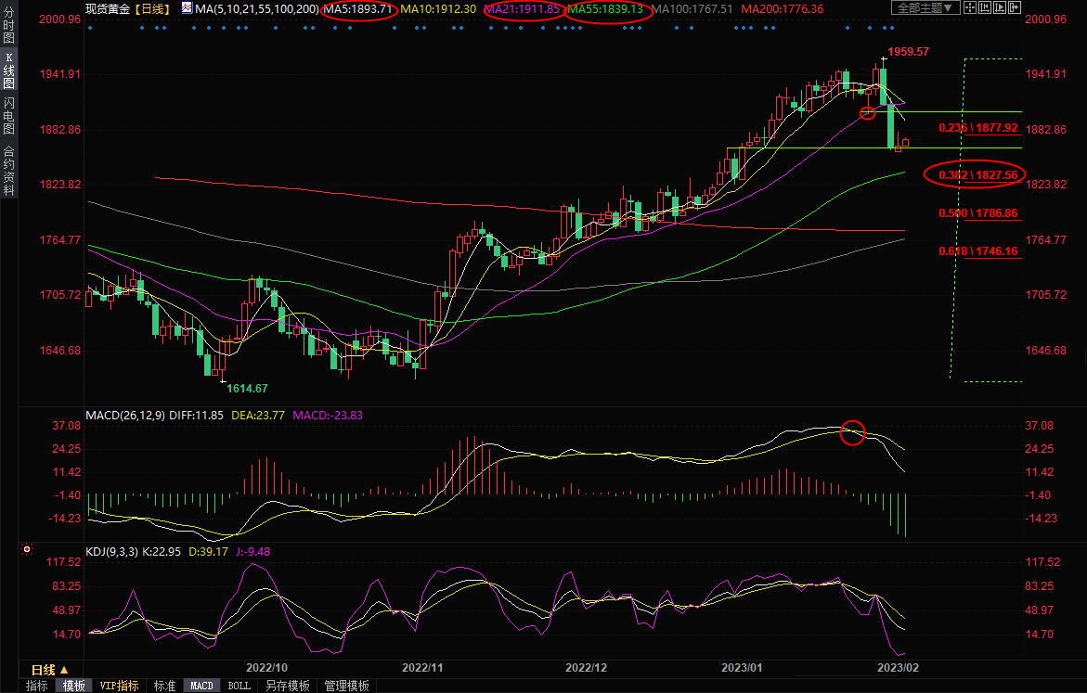Viewport: 1087px width, 693px height.
Task: Click the 管理模板 button
Action: 346,686
